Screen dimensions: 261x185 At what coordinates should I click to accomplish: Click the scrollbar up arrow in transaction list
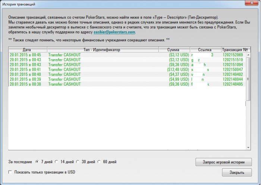click(248, 55)
